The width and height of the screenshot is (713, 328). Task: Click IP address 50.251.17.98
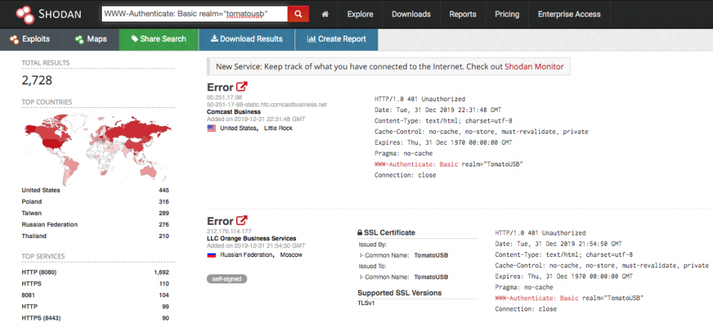click(x=225, y=97)
